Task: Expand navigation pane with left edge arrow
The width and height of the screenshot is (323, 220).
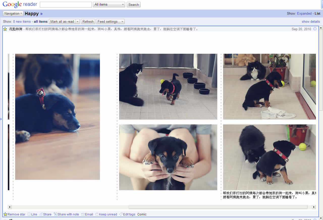Action: coord(1,119)
